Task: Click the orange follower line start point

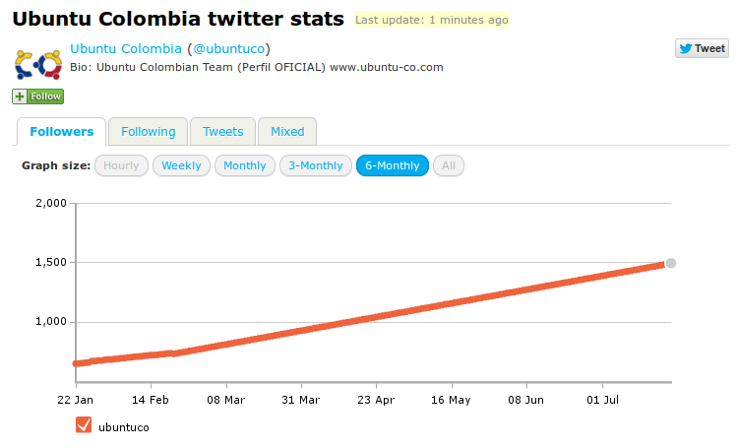Action: 76,363
